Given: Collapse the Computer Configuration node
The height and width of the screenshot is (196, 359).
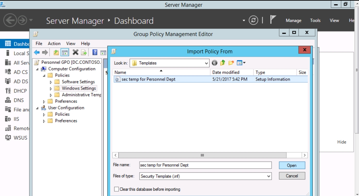Looking at the screenshot, I should [37, 69].
